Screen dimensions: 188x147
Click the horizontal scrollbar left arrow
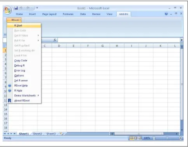click(x=112, y=134)
